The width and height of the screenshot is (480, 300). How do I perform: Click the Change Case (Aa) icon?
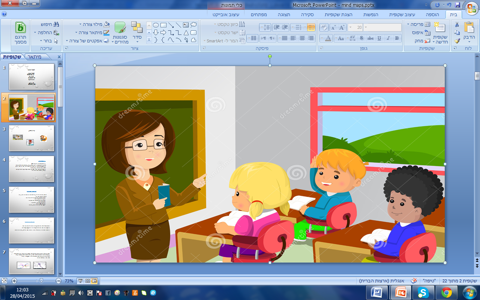(x=341, y=38)
